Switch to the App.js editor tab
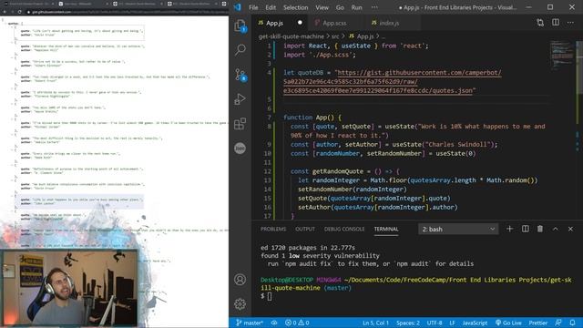This screenshot has width=583, height=328. click(280, 23)
